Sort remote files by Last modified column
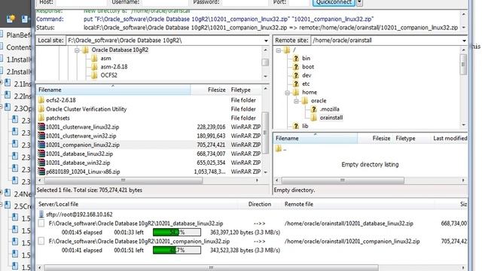The height and width of the screenshot is (271, 482). tap(450, 139)
